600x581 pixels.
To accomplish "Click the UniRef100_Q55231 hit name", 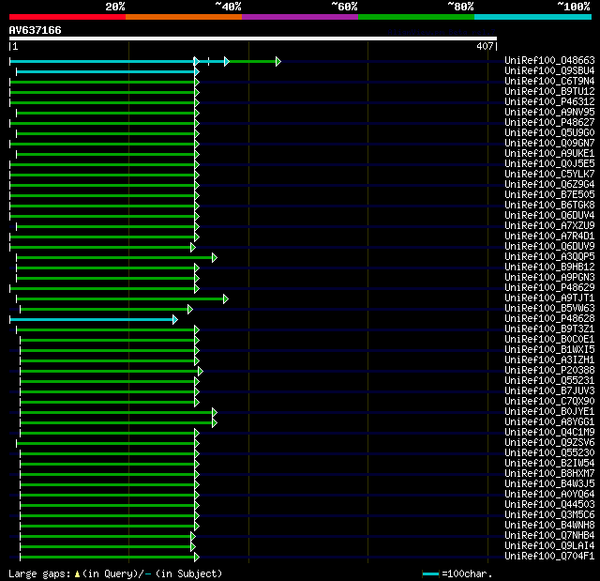I will [549, 381].
